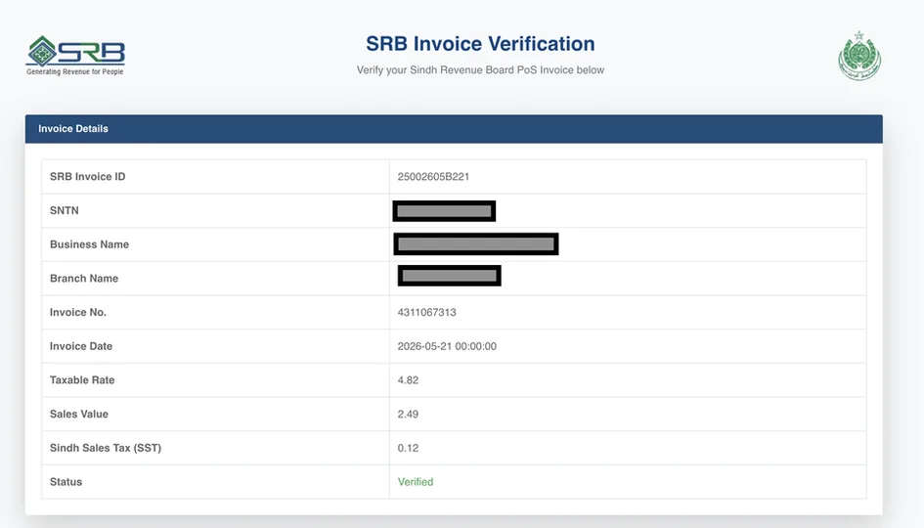
Task: Click the SRB logo
Action: click(75, 56)
